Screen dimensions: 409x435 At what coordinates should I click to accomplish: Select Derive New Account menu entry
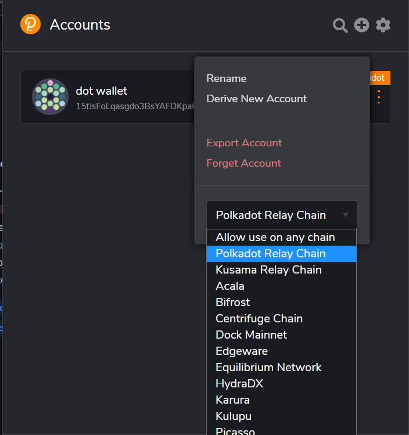coord(256,99)
